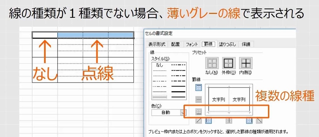The height and width of the screenshot is (137, 319).
Task: Click the スタイル(S): label
Action: tap(161, 59)
